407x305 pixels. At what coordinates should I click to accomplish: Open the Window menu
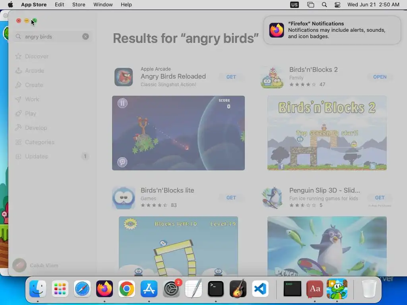[103, 5]
